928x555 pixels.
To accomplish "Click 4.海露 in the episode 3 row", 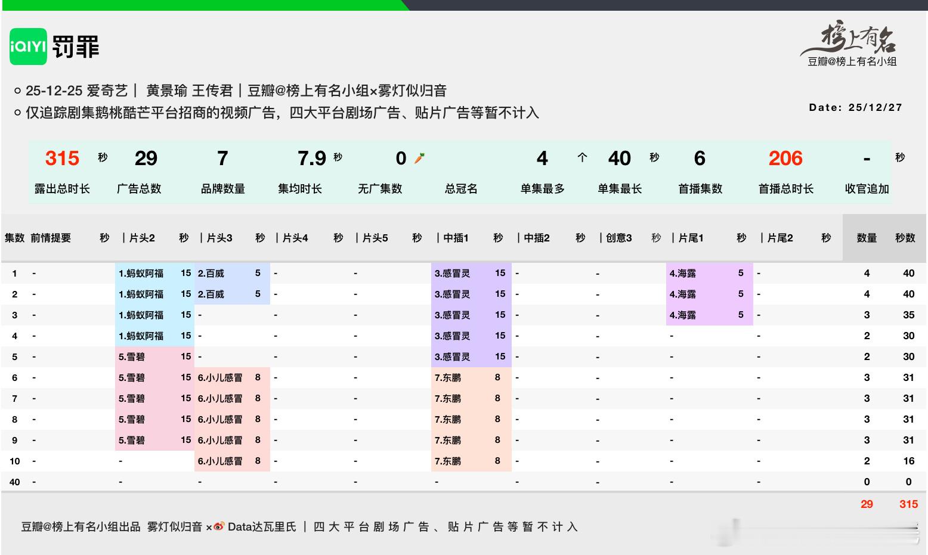I will pyautogui.click(x=682, y=315).
